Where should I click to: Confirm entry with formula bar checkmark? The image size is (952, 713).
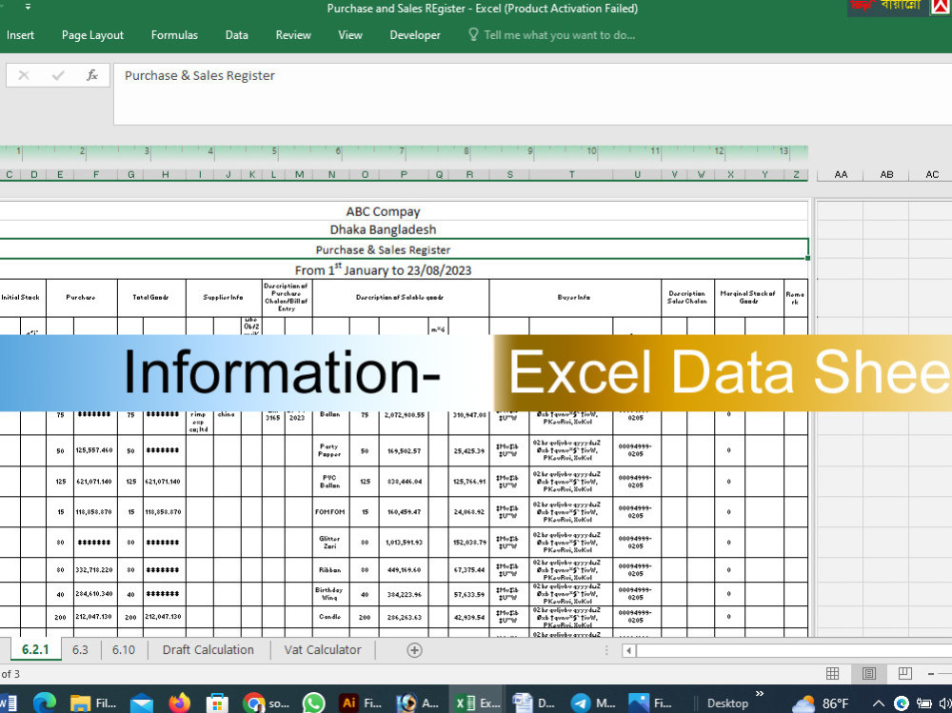[x=58, y=75]
